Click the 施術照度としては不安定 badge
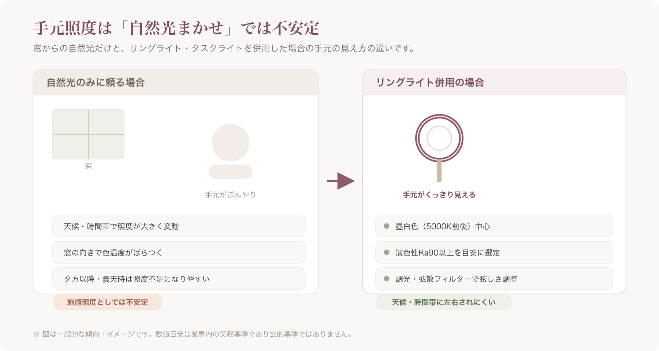 108,302
